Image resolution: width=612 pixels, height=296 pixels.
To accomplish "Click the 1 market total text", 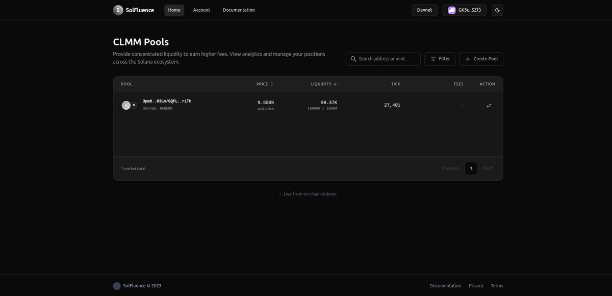I will coord(133,168).
